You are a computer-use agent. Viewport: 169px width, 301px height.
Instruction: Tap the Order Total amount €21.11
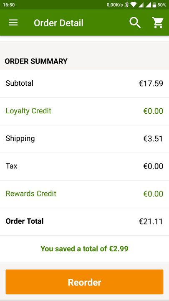click(151, 221)
